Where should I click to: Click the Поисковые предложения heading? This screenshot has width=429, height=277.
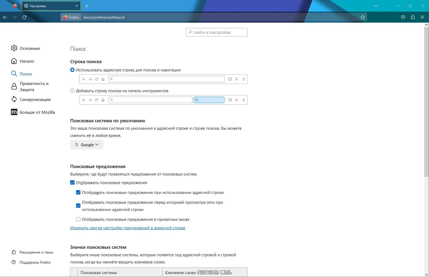pyautogui.click(x=98, y=166)
